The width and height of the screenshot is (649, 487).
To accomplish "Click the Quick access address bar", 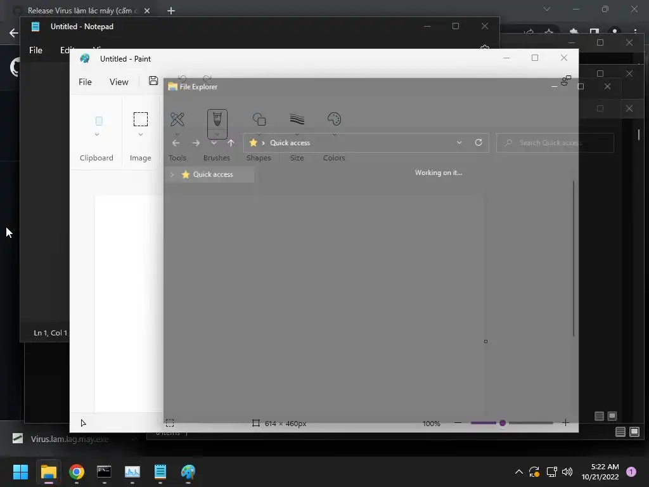I will click(366, 143).
